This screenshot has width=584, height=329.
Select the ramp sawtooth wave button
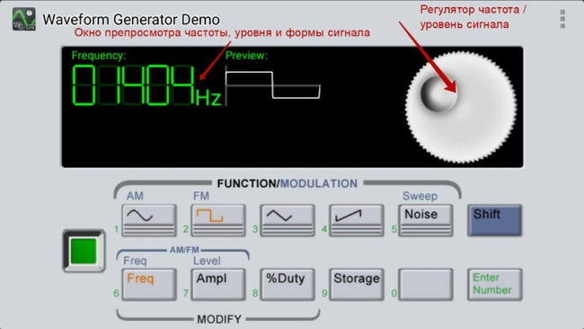pyautogui.click(x=357, y=220)
